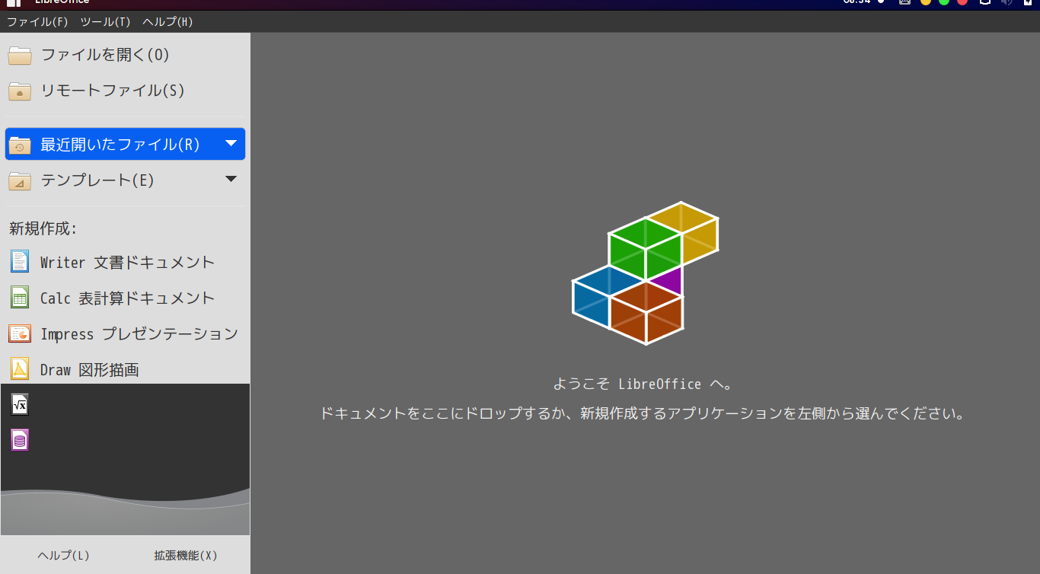Create a new Writer 文書ドキュメント
The width and height of the screenshot is (1040, 574).
point(125,262)
